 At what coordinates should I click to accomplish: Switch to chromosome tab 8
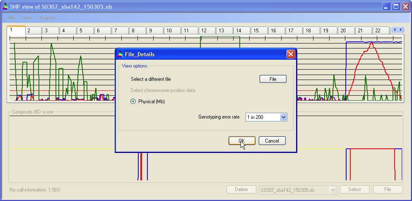pos(138,31)
